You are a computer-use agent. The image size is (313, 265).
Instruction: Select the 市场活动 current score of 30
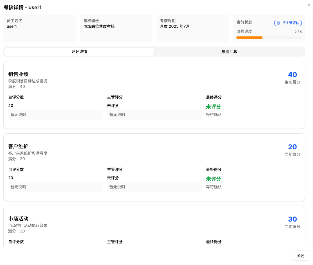tap(293, 219)
